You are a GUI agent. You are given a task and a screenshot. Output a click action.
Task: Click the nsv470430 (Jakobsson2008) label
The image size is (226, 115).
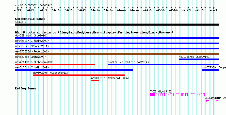point(34,62)
